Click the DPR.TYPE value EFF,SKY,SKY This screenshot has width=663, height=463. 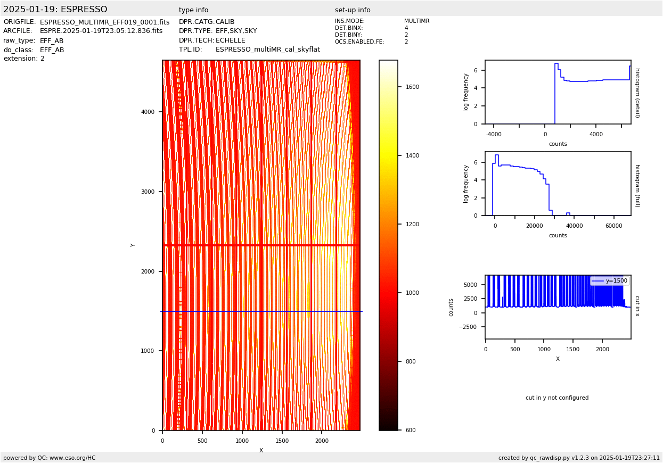tap(236, 31)
